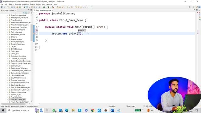Expand the DataTypes.java tree node
This screenshot has height=113, width=201.
coord(8,66)
